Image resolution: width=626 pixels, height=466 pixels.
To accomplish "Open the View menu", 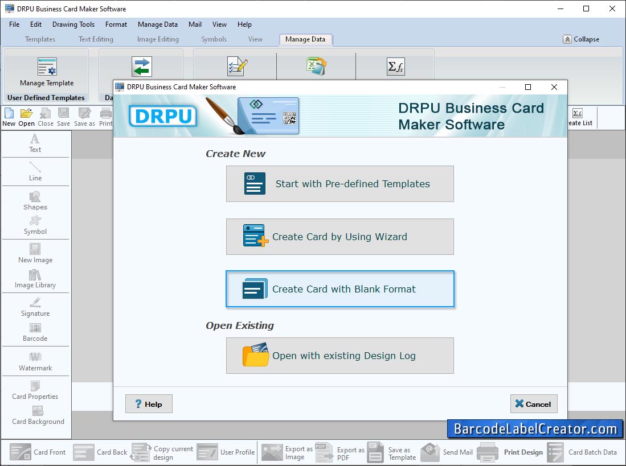I will point(219,24).
